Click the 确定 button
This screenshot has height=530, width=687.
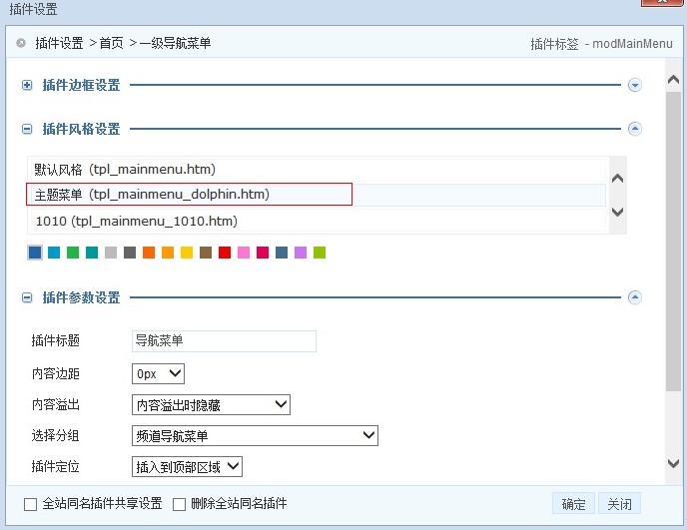573,504
